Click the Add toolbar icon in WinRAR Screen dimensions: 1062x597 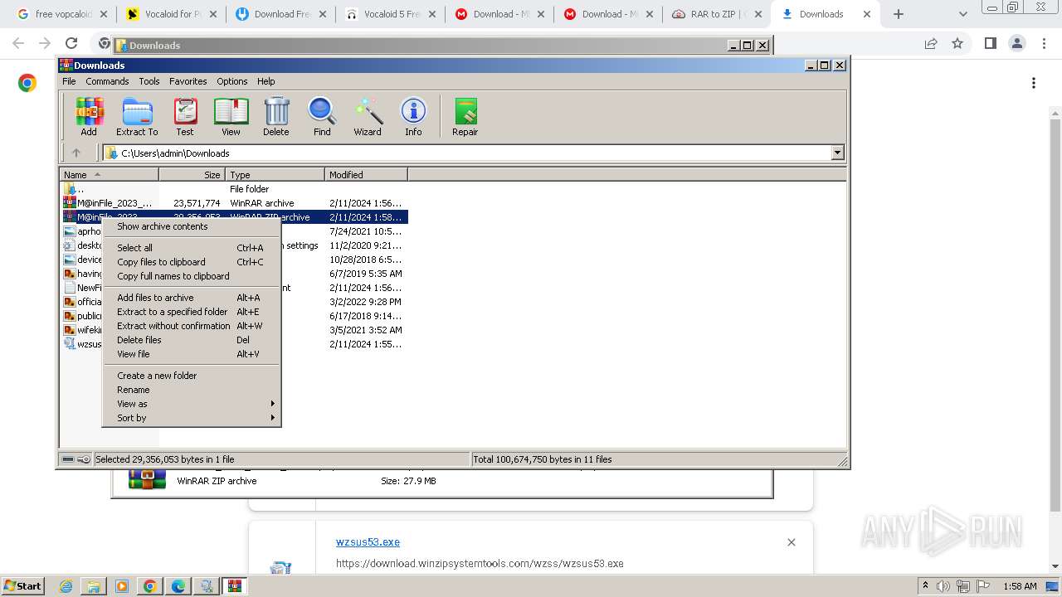click(x=89, y=116)
